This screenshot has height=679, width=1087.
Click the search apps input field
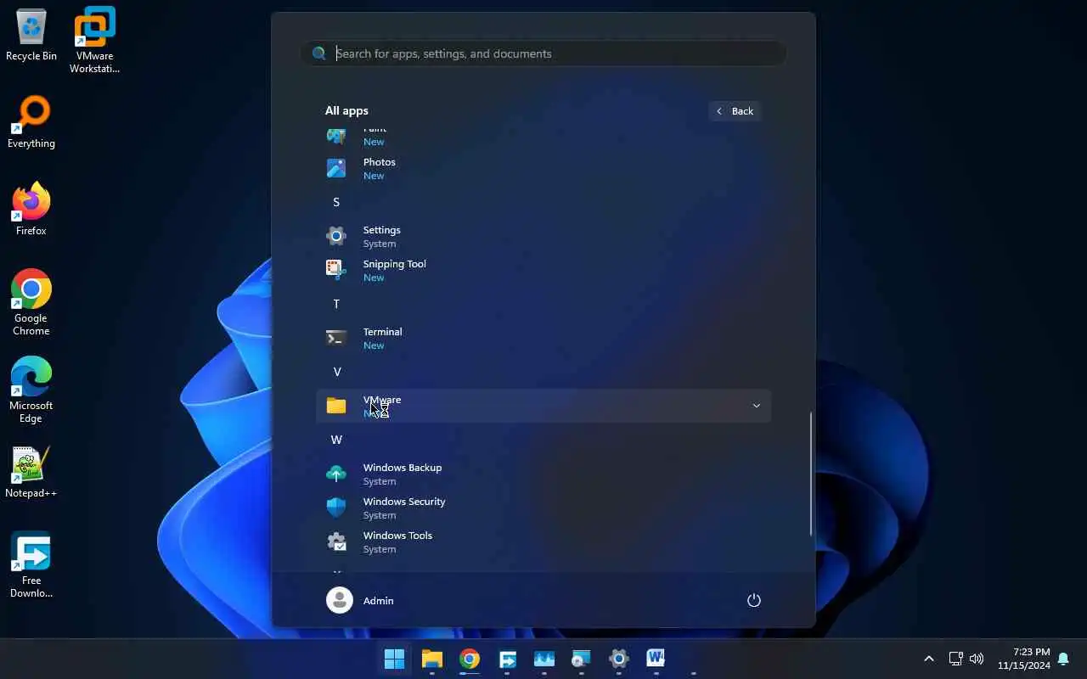[543, 53]
